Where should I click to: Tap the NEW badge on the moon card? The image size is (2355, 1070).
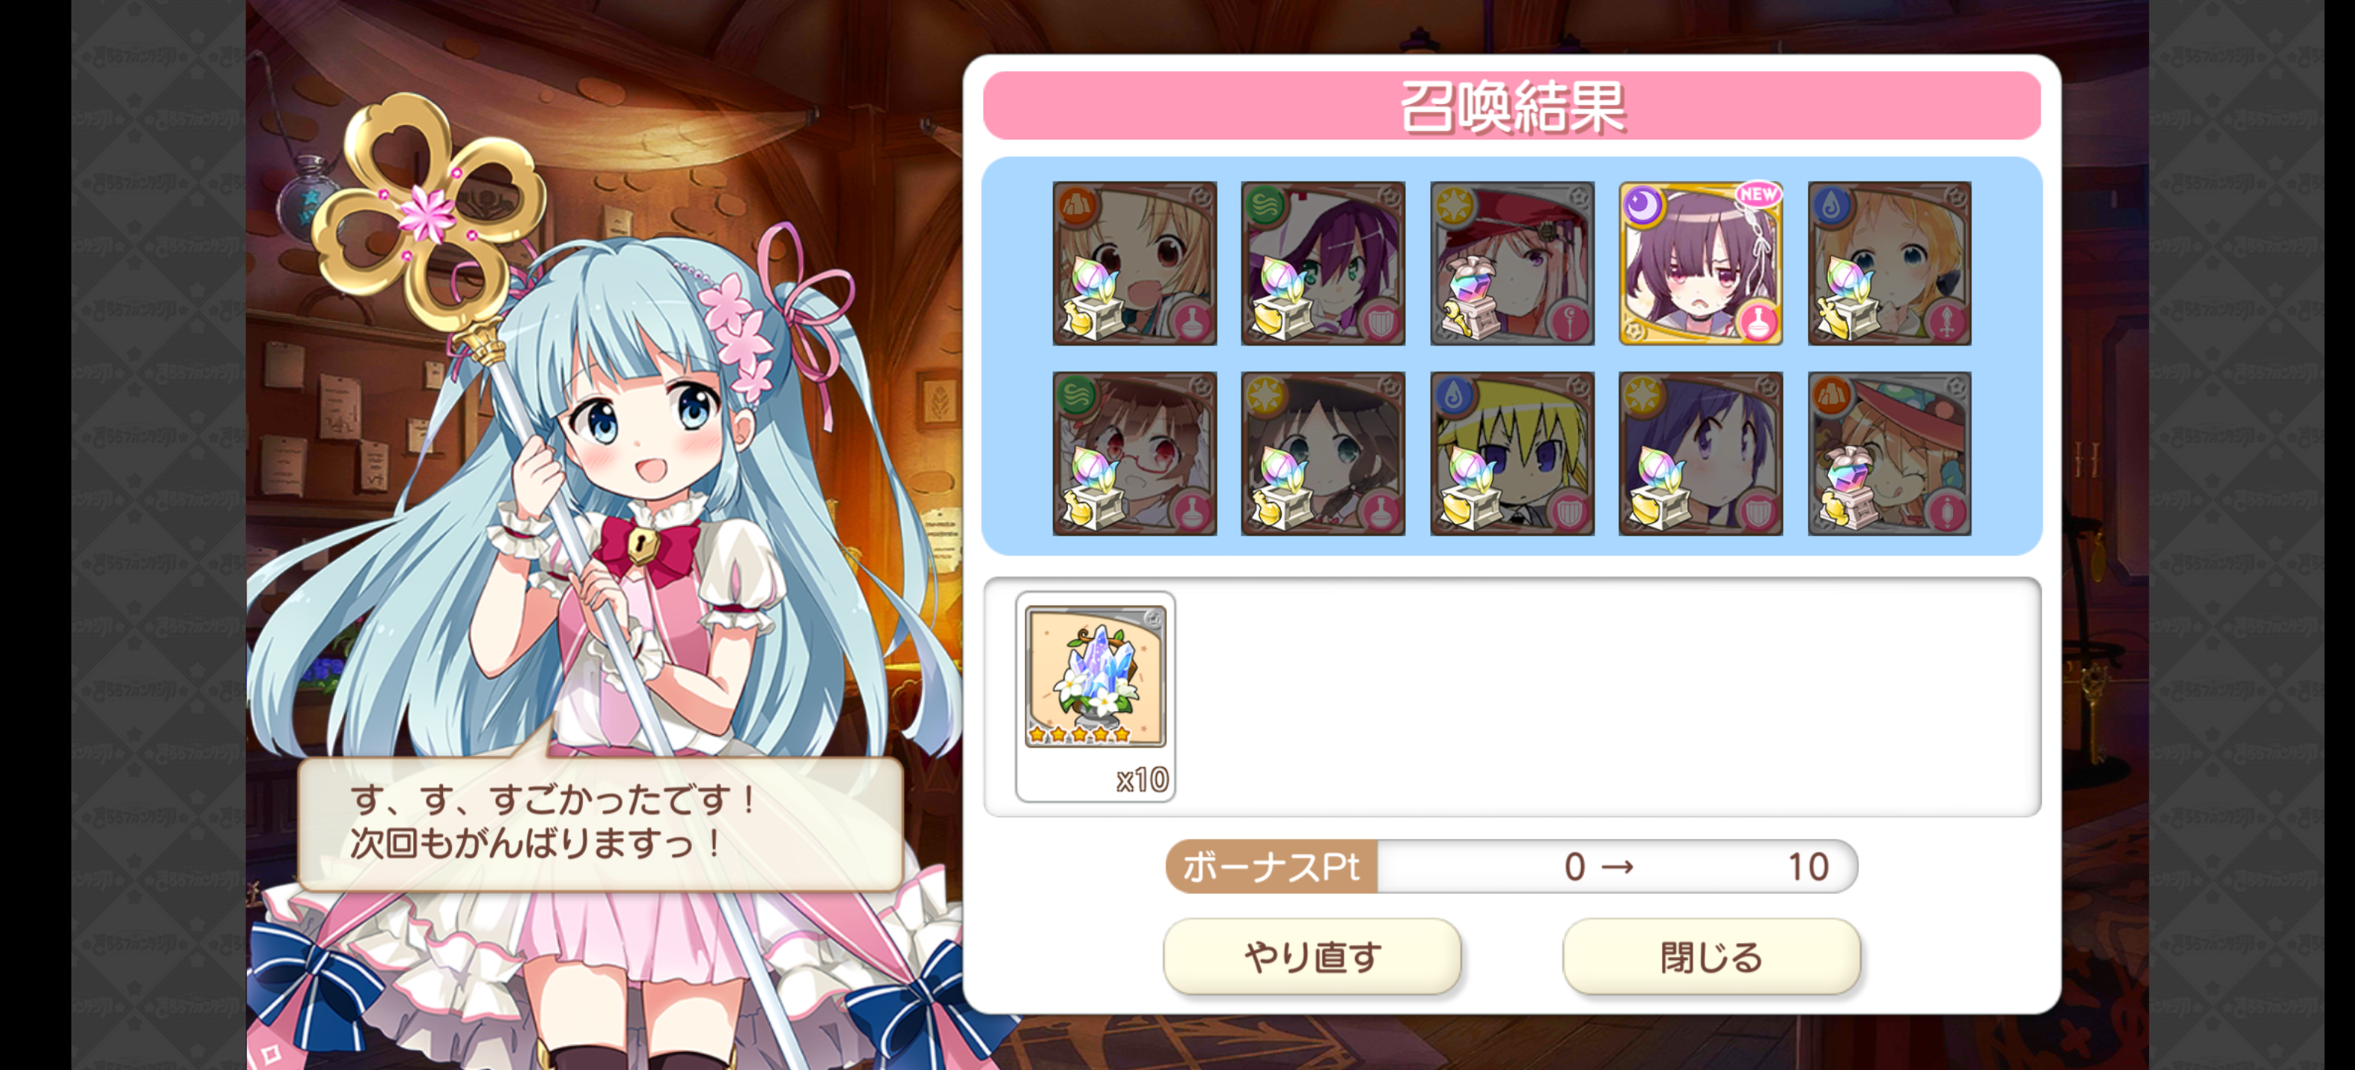tap(1758, 194)
